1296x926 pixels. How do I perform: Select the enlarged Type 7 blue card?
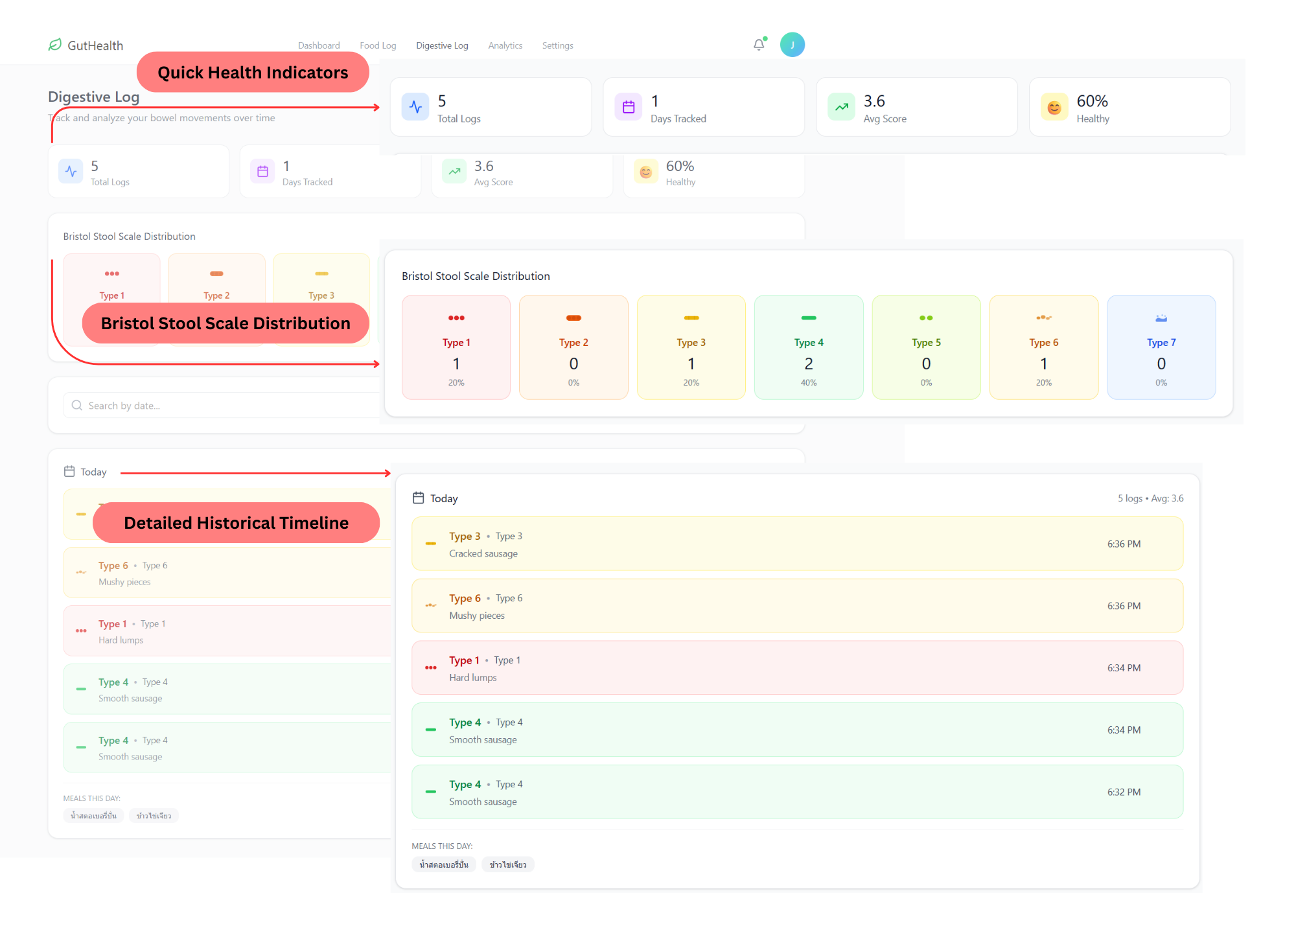(x=1161, y=347)
